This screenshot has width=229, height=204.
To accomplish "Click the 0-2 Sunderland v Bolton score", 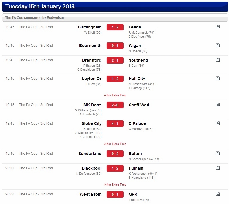I will pos(115,154).
